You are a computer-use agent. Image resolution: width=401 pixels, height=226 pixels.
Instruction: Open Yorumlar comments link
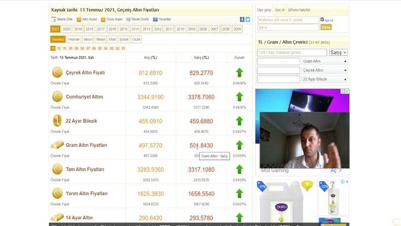(162, 19)
